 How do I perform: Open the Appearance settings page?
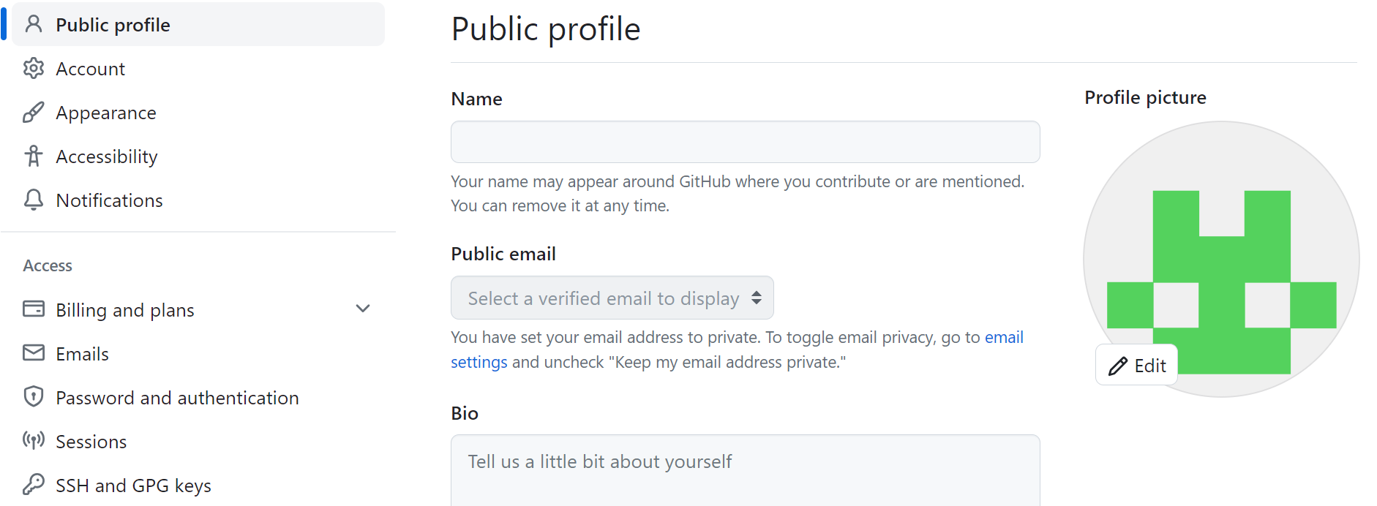pos(106,113)
